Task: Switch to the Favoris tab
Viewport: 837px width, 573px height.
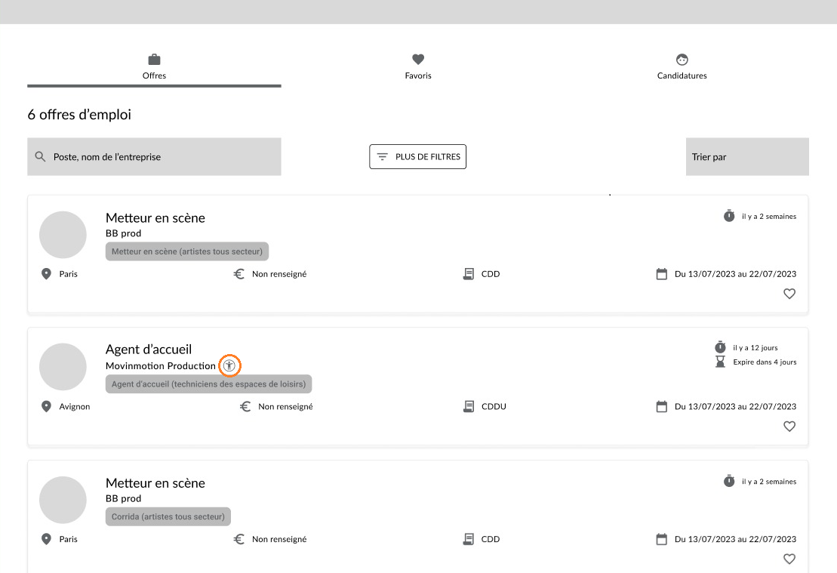Action: click(418, 66)
